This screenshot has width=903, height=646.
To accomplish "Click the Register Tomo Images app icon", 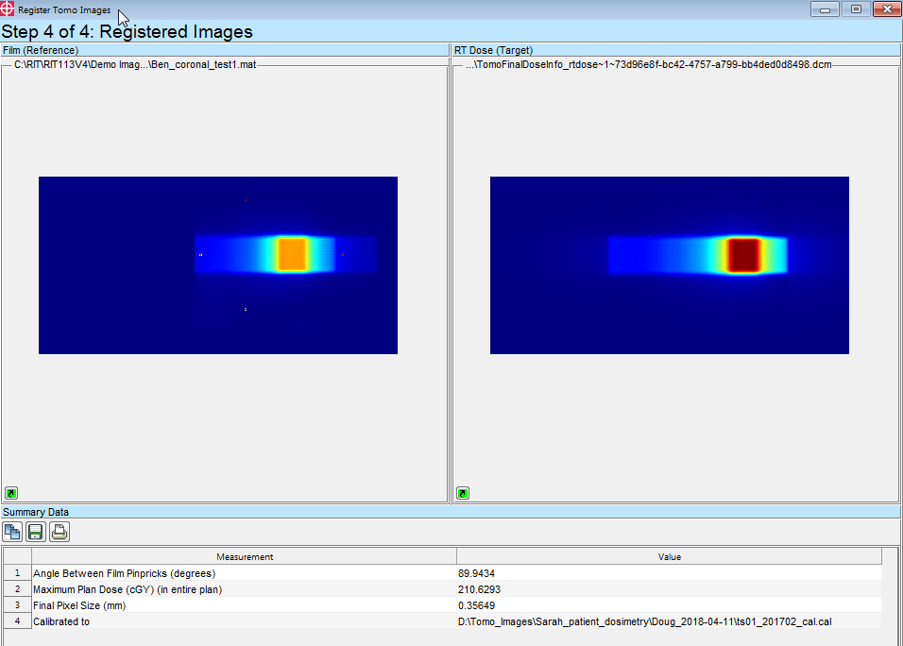I will [x=8, y=9].
